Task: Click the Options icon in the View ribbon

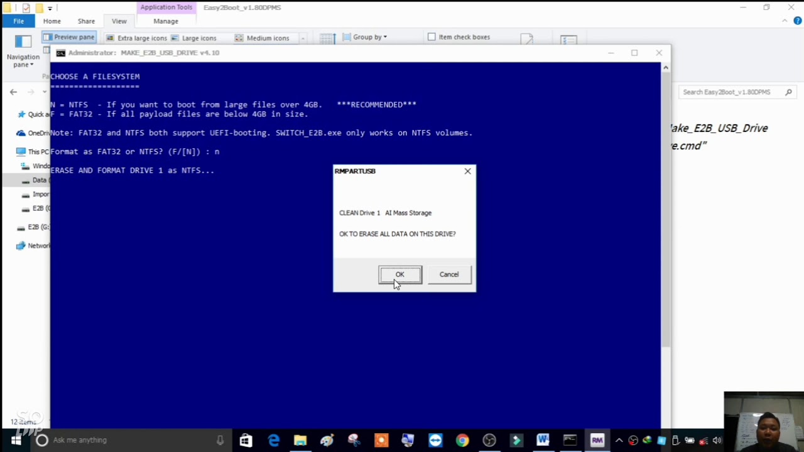Action: [x=568, y=40]
